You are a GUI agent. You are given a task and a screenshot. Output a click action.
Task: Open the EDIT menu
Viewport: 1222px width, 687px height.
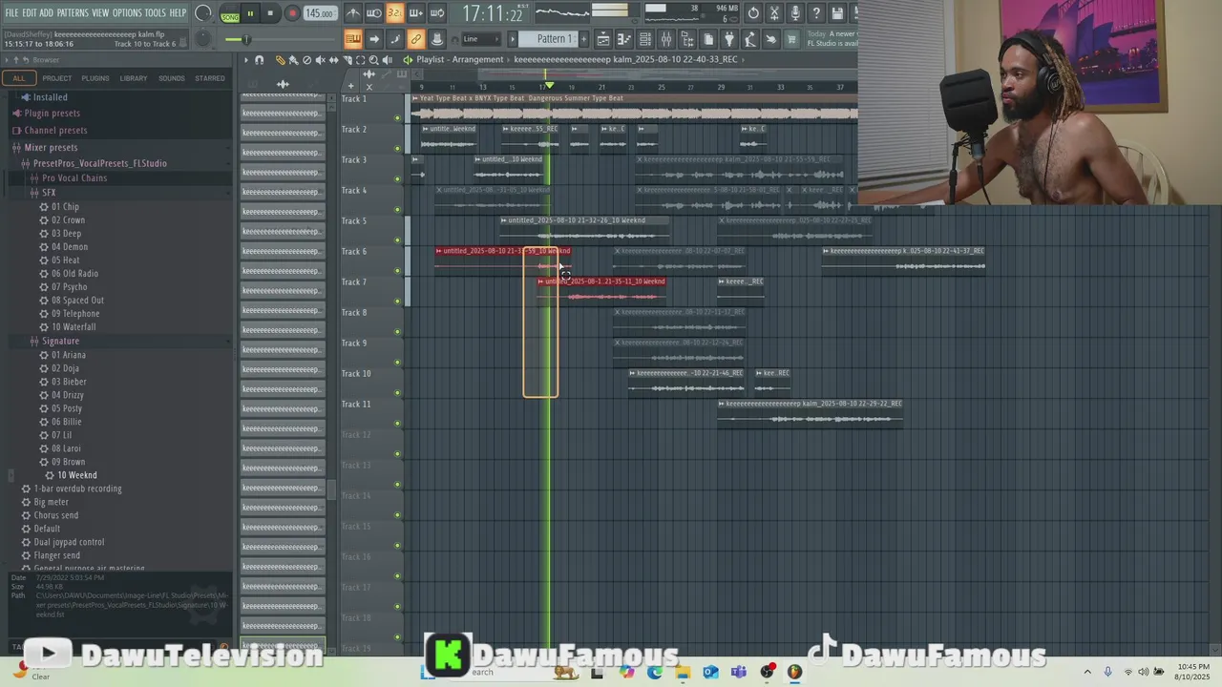(30, 13)
